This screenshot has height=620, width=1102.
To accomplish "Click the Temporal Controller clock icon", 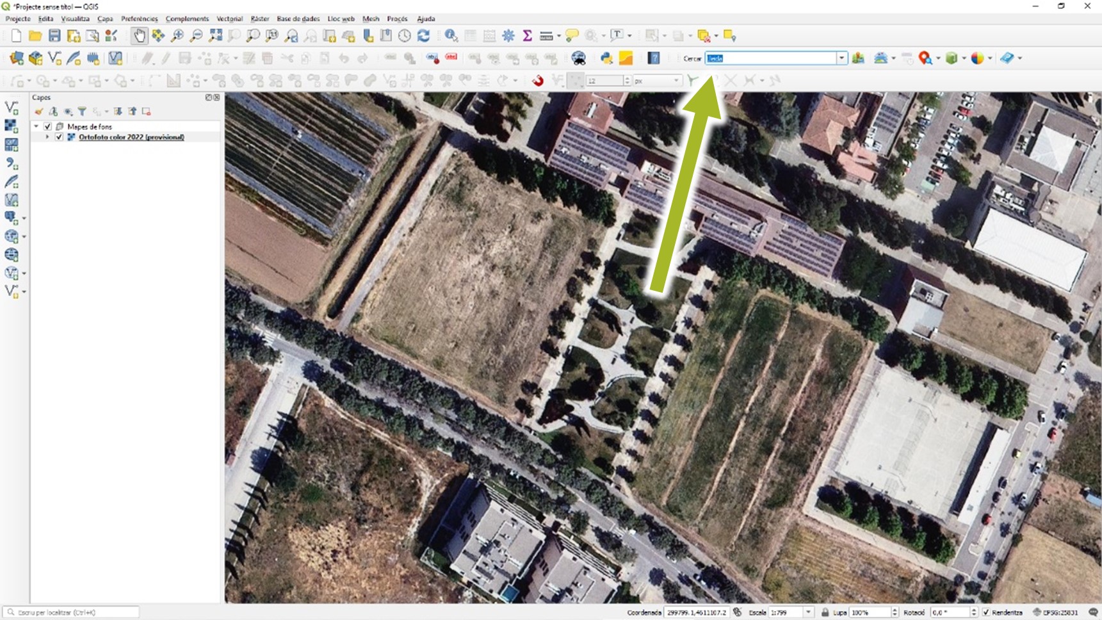I will pyautogui.click(x=404, y=36).
